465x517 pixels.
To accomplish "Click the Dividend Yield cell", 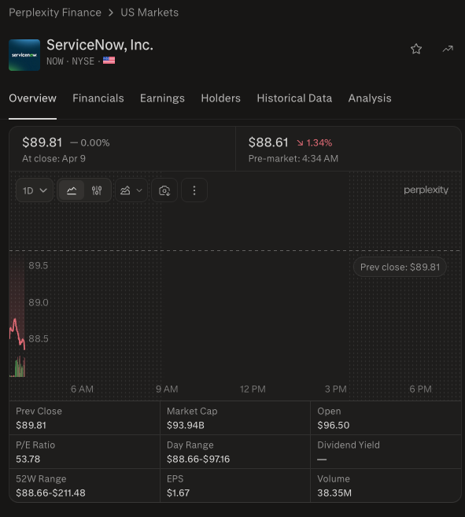I will pos(386,452).
